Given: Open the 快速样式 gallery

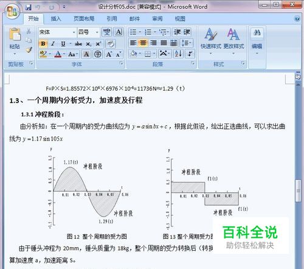Looking at the screenshot, I should point(211,41).
